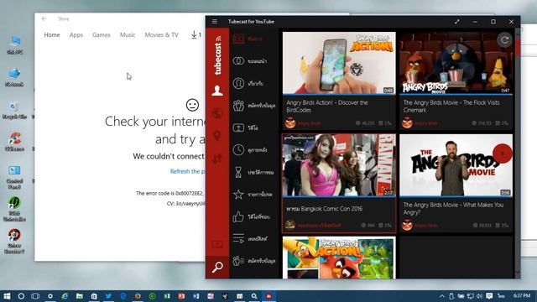Image resolution: width=537 pixels, height=302 pixels.
Task: Click the location pin icon in Tubecast sidebar
Action: pyautogui.click(x=217, y=136)
